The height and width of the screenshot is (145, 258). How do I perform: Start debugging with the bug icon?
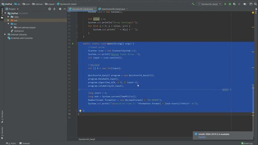coord(230,4)
